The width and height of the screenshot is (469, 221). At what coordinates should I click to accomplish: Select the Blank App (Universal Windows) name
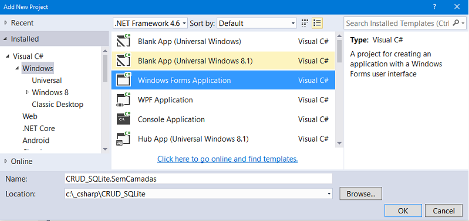190,41
